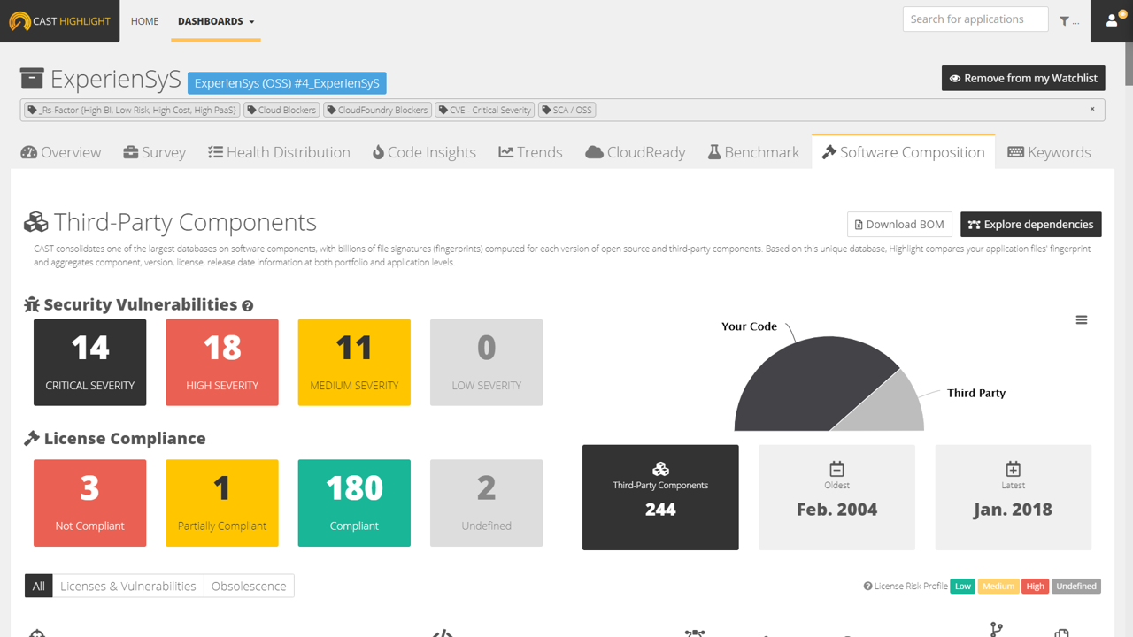
Task: Open the Health Distribution tab
Action: (x=279, y=152)
